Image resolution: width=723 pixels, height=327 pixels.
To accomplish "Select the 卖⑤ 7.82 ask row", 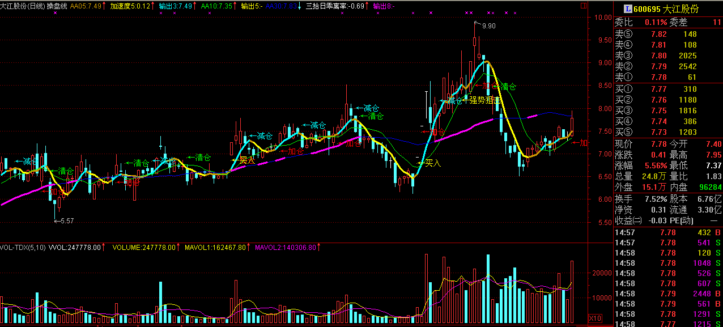I will pyautogui.click(x=668, y=34).
